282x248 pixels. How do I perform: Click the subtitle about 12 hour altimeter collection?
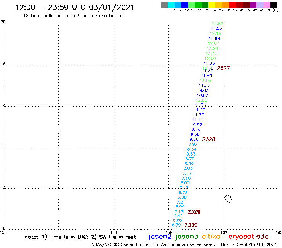pyautogui.click(x=74, y=16)
